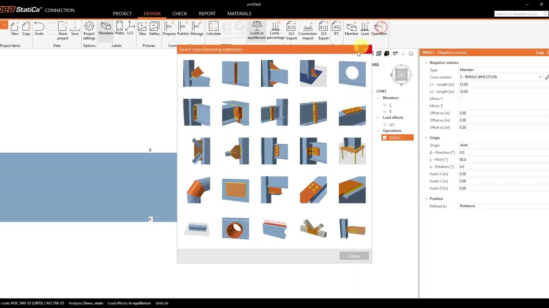
Task: Open Connection Import
Action: pyautogui.click(x=308, y=31)
